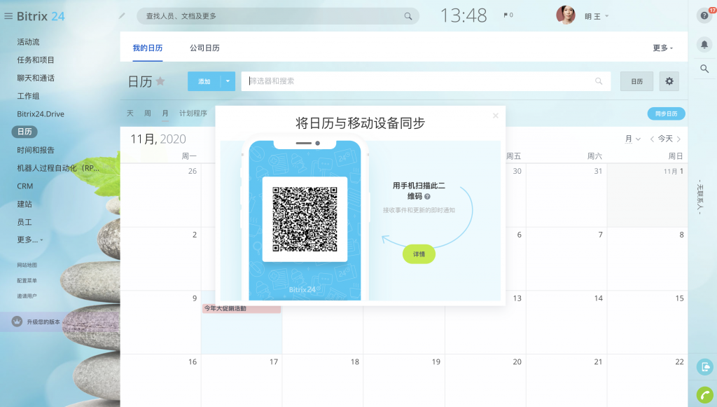Click the blue 添加 button
Viewport: 717px width, 407px height.
[204, 81]
